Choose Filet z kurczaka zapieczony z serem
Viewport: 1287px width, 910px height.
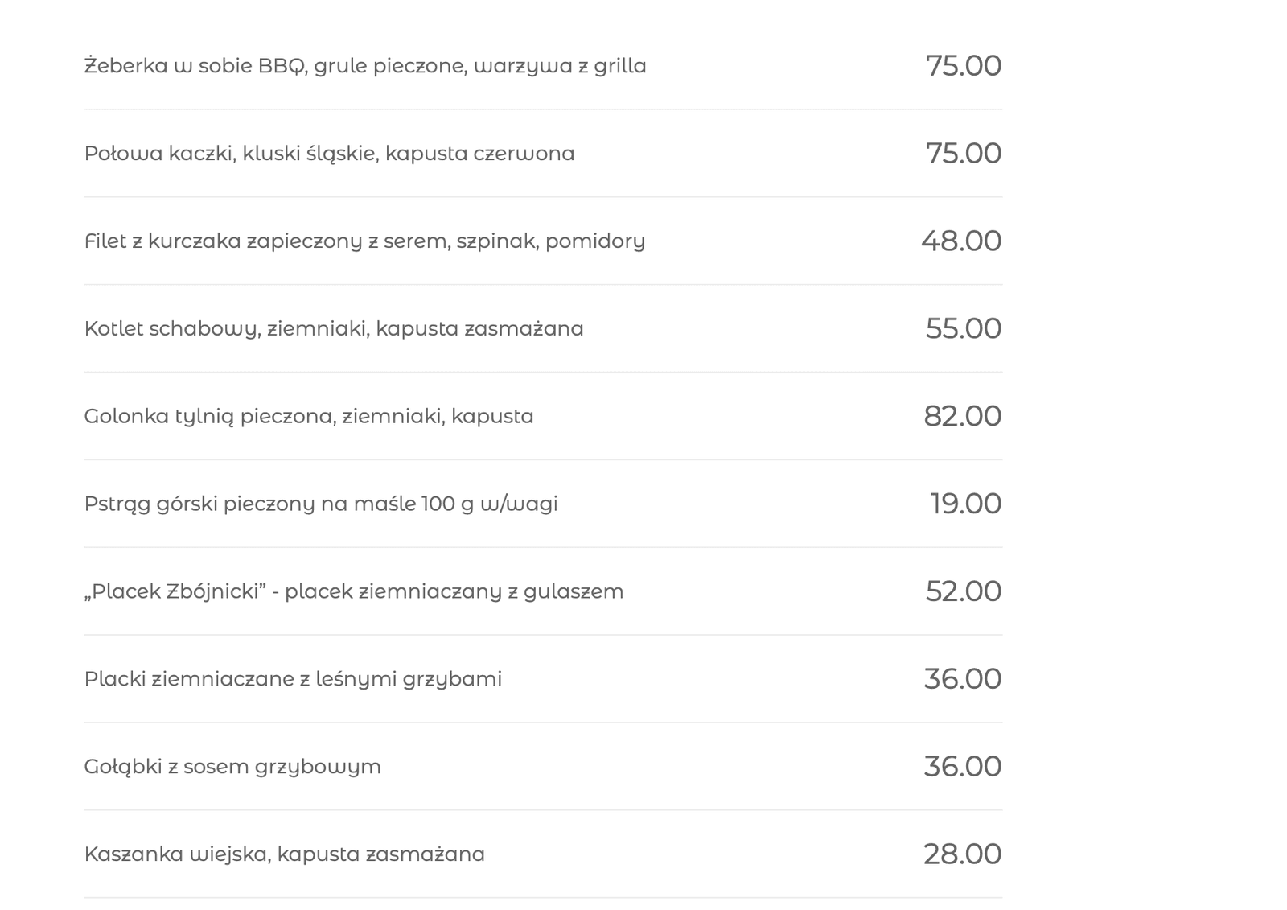tap(364, 241)
